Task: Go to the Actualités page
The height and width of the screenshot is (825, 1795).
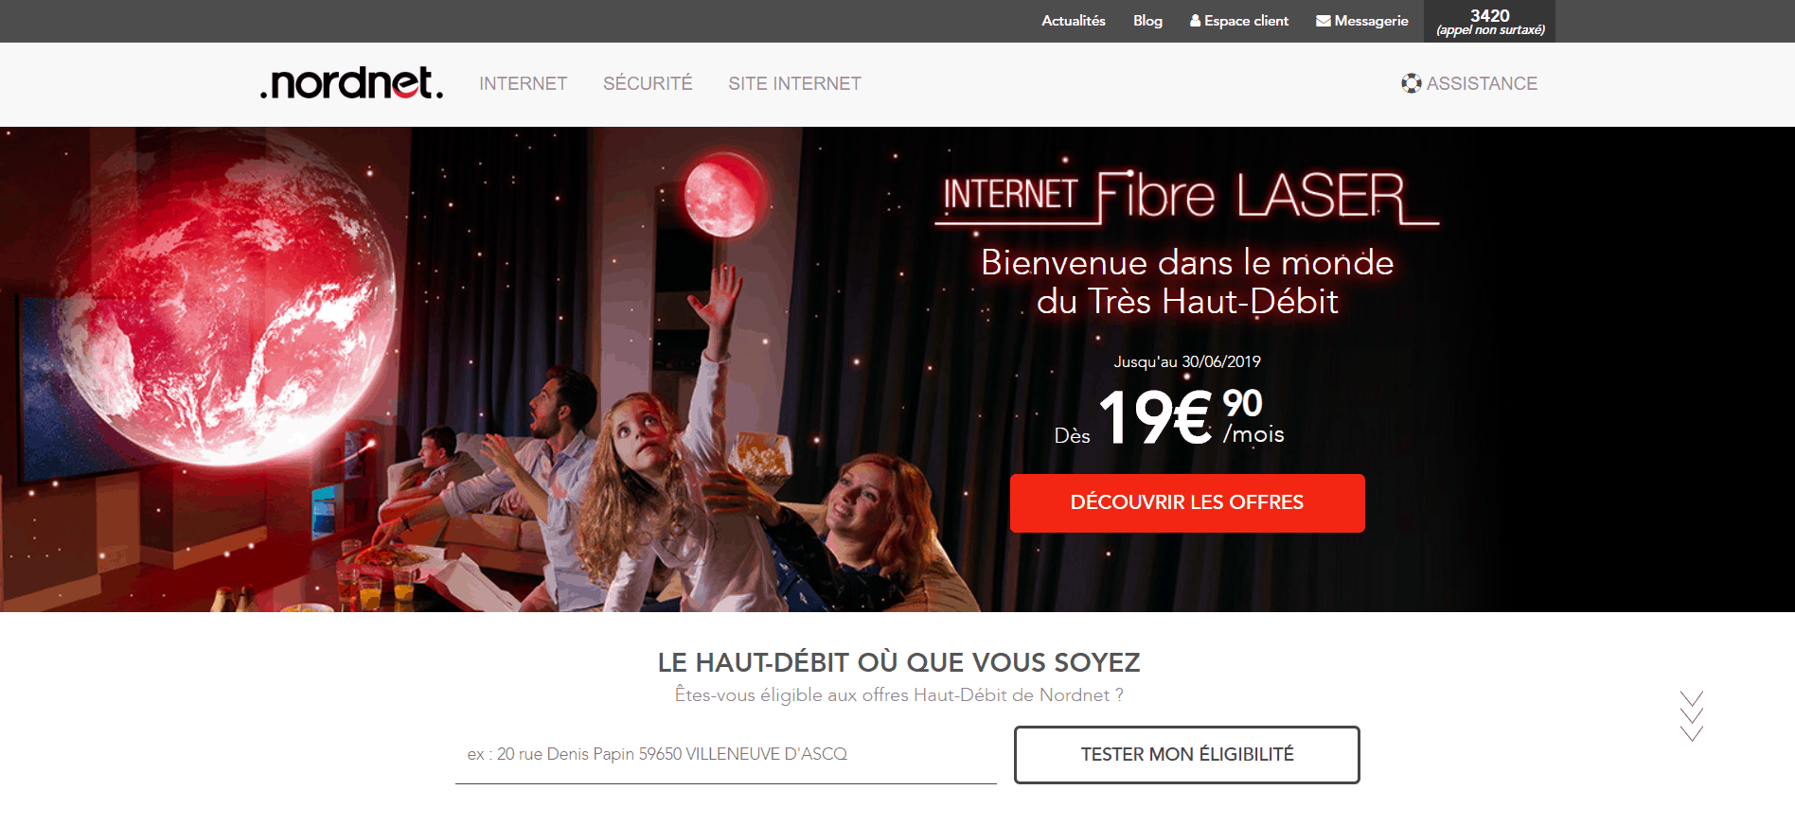Action: [1074, 21]
